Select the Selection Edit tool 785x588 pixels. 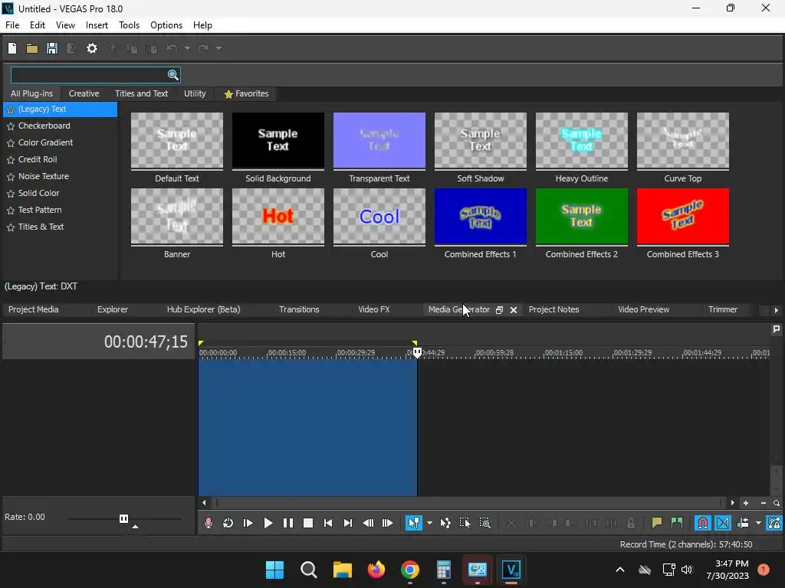click(465, 523)
